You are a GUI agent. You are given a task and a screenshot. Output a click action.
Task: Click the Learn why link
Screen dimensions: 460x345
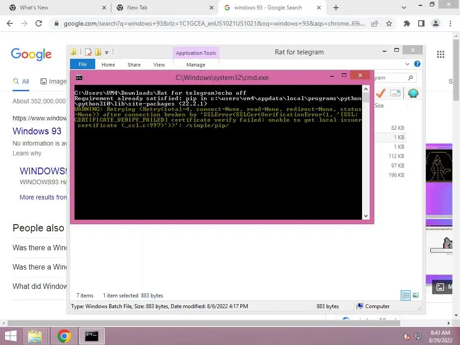[x=27, y=153]
